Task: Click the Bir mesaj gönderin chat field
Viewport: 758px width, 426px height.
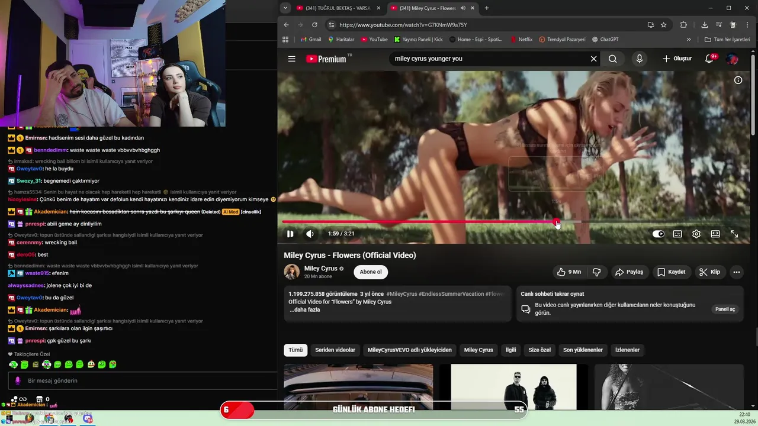Action: (142, 380)
